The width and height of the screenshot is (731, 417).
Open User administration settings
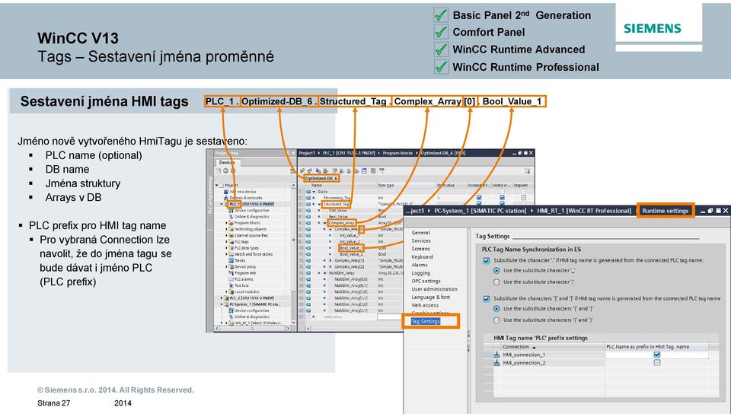pos(434,289)
